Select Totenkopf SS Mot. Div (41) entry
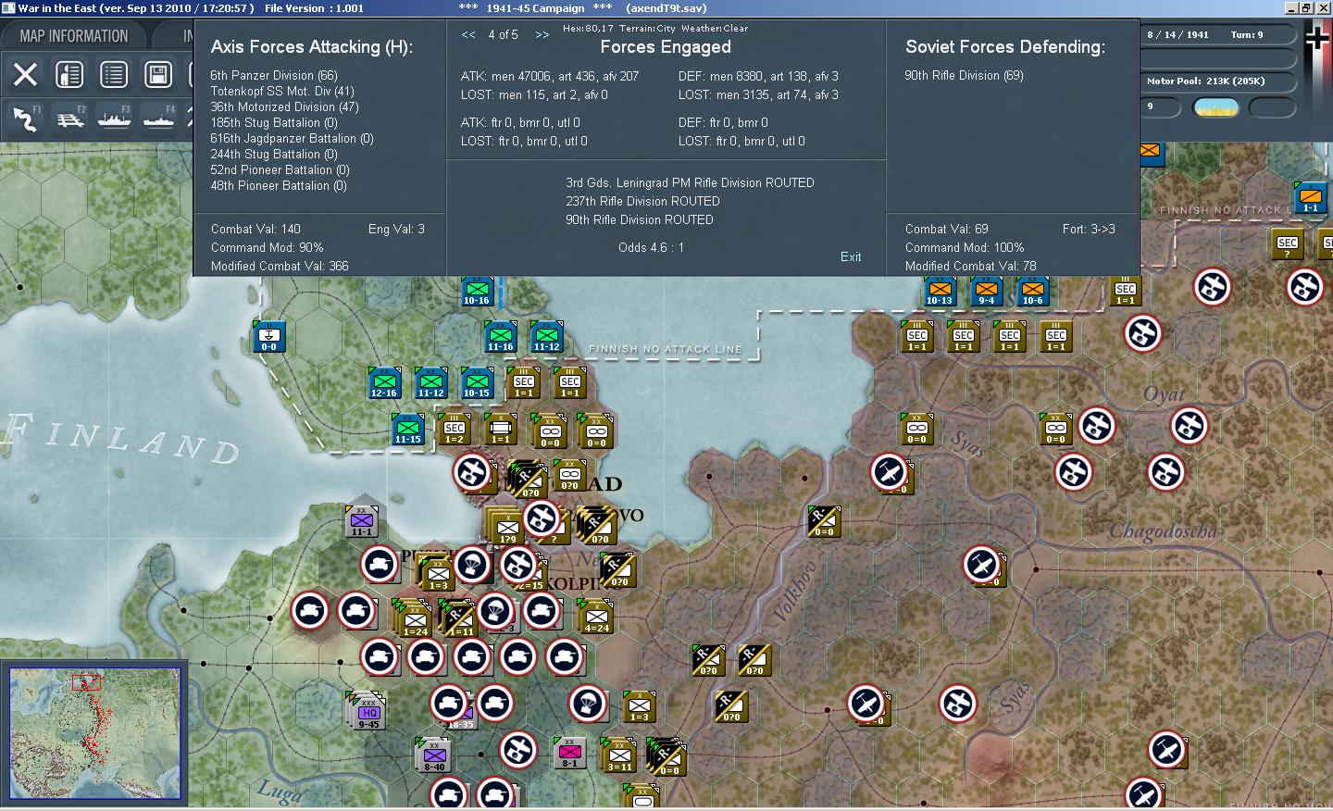 282,91
